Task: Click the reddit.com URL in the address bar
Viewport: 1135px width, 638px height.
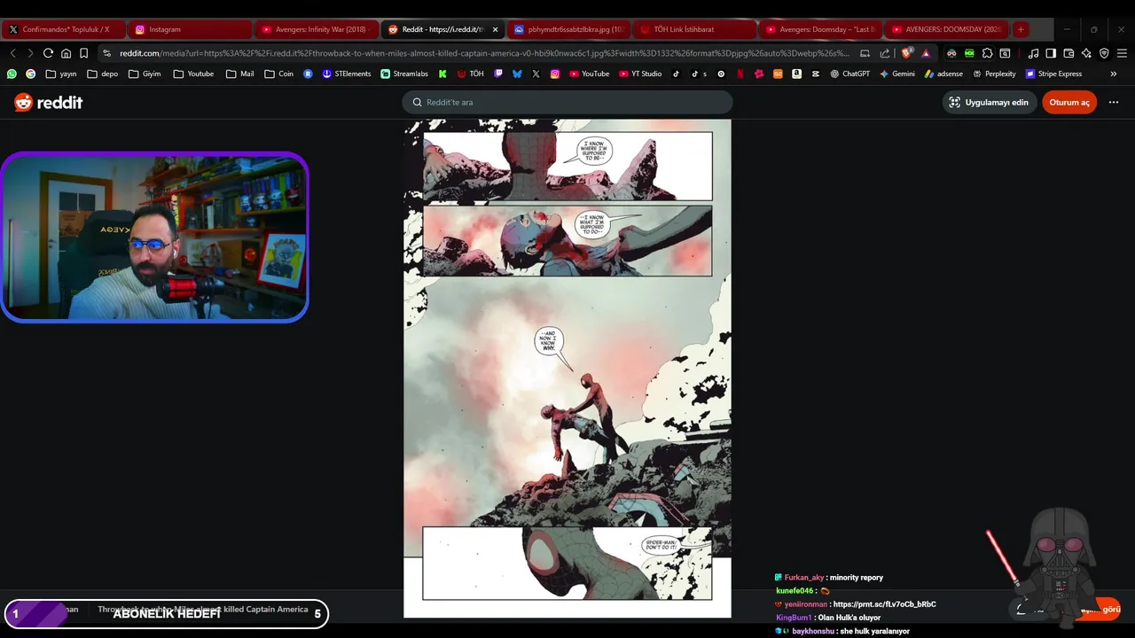Action: tap(483, 53)
